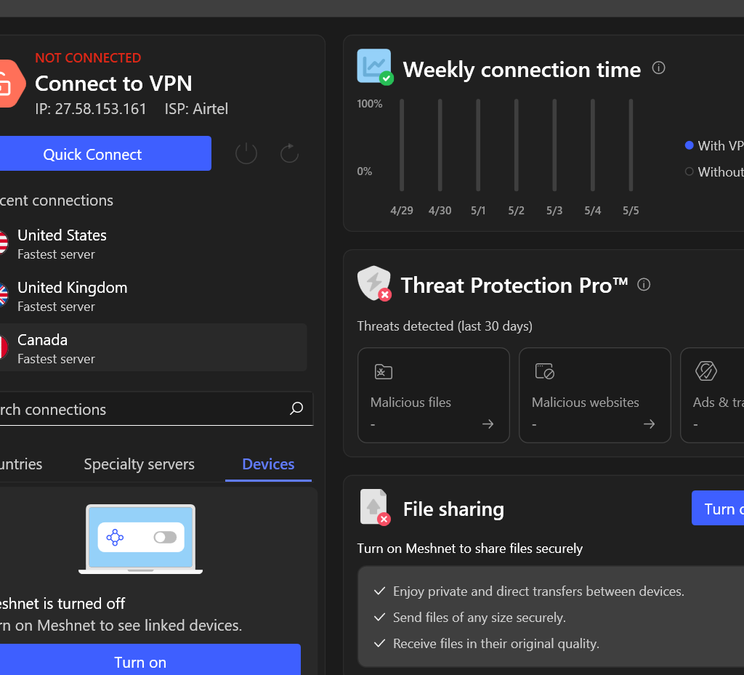Select the With VPN radio button
744x675 pixels.
[x=688, y=145]
